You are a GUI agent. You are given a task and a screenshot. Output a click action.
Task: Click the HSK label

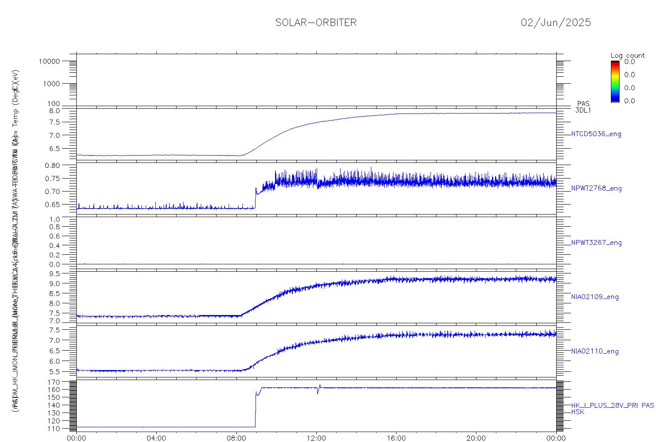577,412
